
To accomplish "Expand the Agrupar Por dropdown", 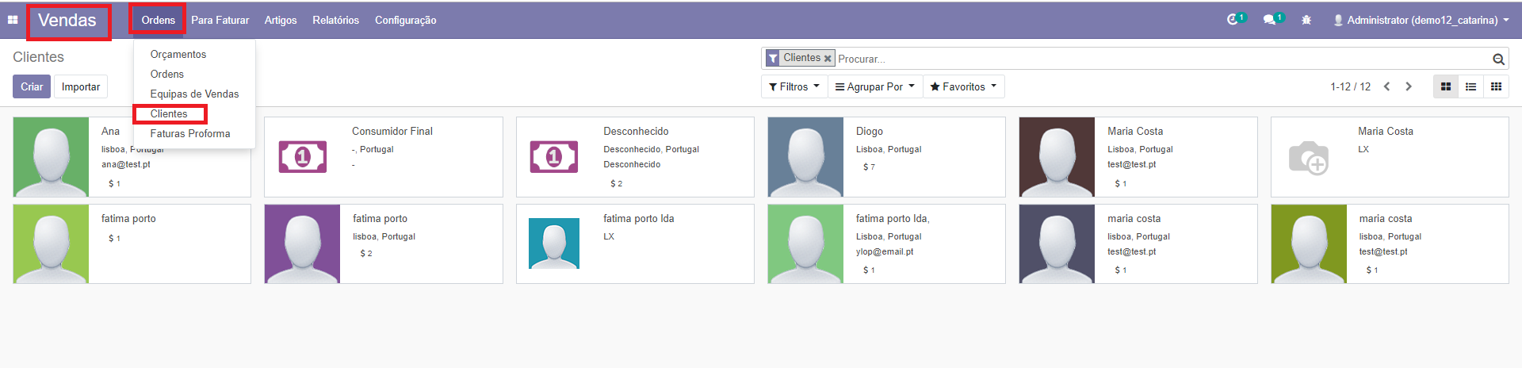I will pyautogui.click(x=875, y=86).
